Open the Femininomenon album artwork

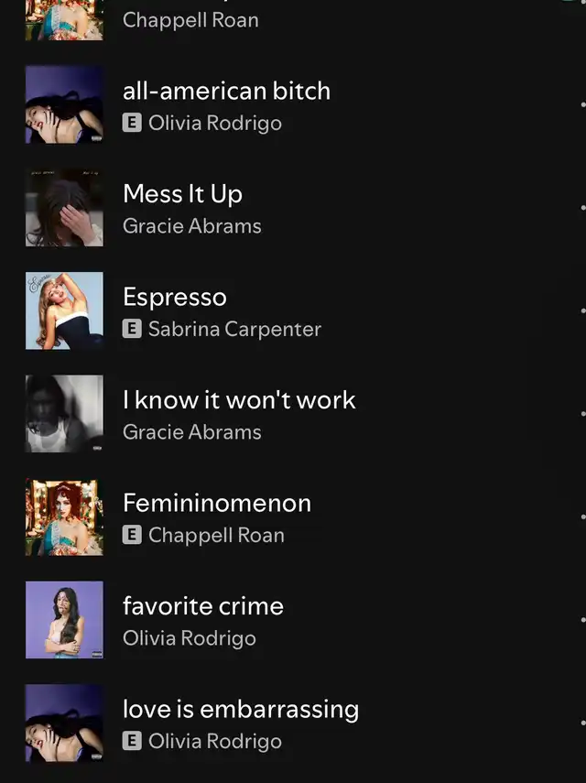pyautogui.click(x=64, y=517)
